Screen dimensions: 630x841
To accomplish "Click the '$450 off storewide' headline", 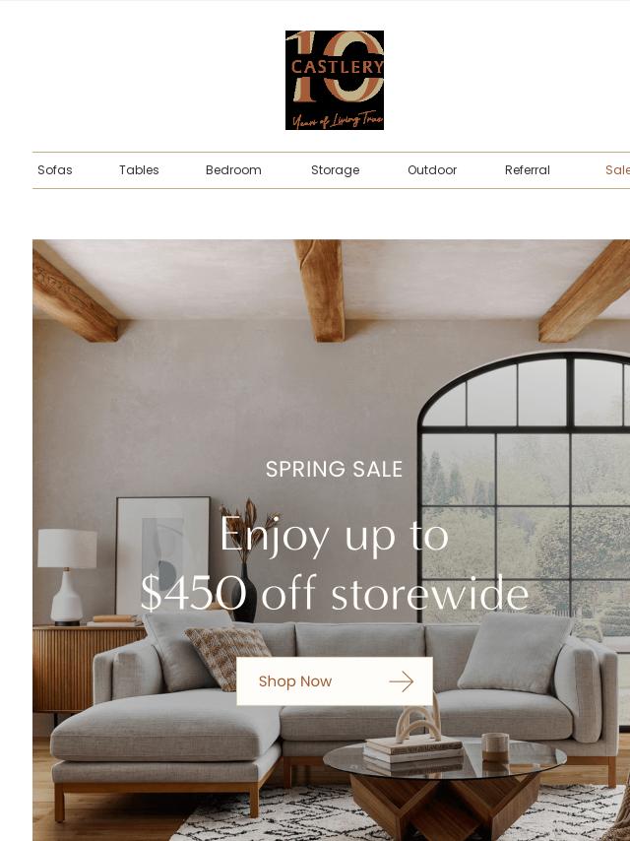I will (x=334, y=593).
